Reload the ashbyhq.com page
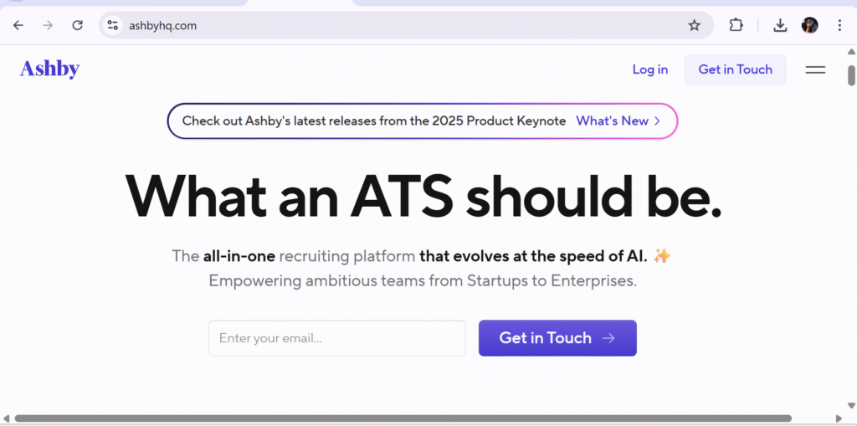Viewport: 857px width, 426px height. click(78, 25)
